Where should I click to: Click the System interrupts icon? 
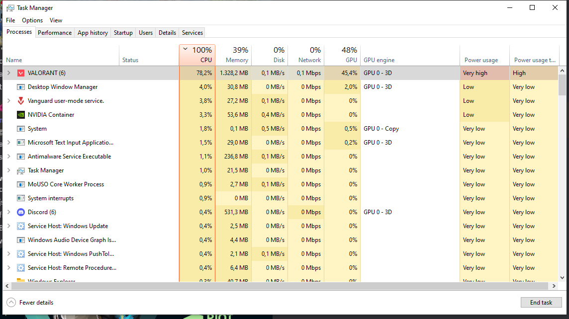click(21, 198)
